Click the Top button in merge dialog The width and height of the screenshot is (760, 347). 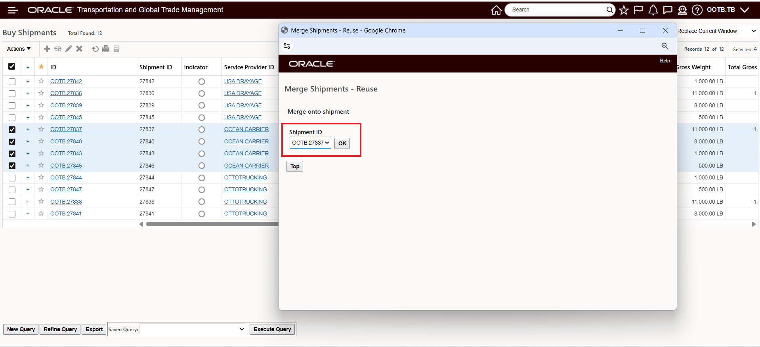pyautogui.click(x=295, y=166)
